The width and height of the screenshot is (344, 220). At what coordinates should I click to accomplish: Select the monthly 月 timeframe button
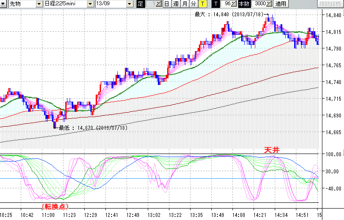point(184,4)
